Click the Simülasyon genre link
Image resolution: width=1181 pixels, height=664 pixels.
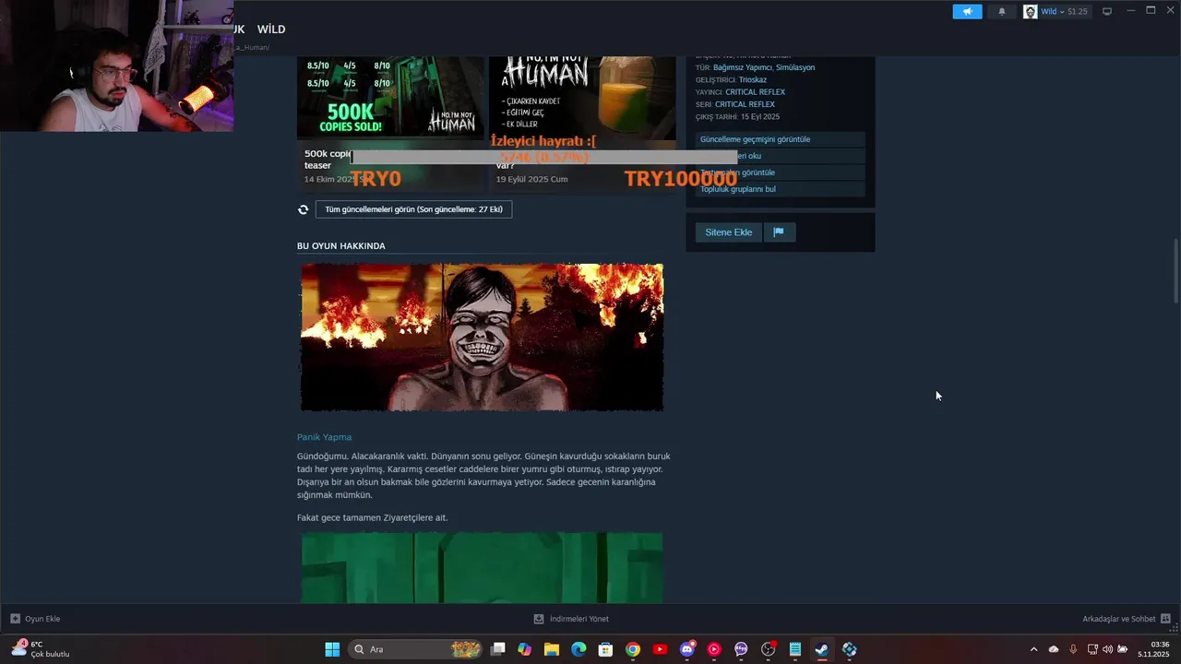(x=795, y=67)
